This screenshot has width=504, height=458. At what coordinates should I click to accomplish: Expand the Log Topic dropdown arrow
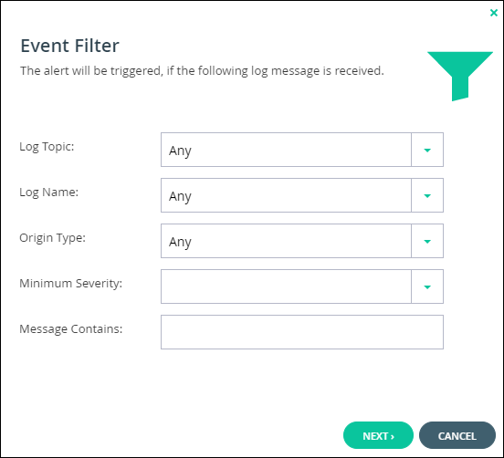tap(427, 150)
